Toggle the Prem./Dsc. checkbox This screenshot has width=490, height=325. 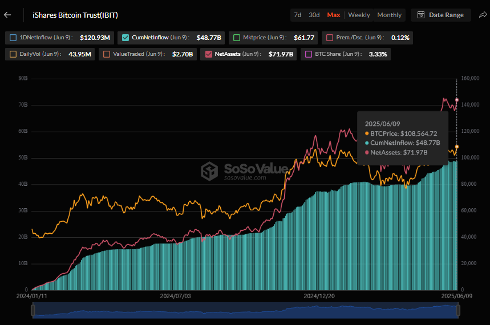(x=330, y=38)
